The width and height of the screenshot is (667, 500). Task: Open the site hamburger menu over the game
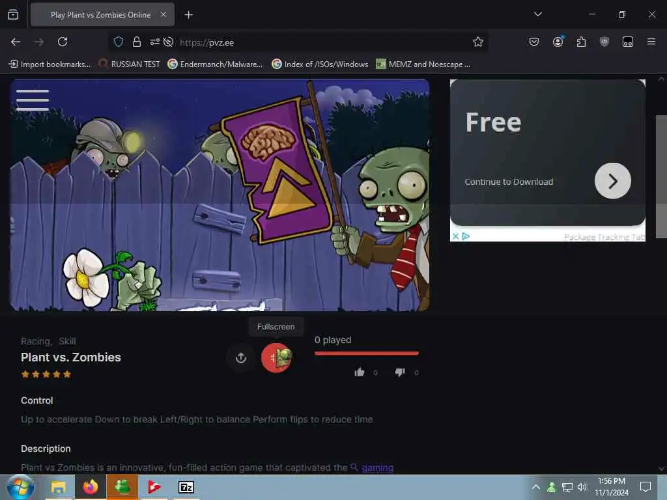pyautogui.click(x=33, y=100)
